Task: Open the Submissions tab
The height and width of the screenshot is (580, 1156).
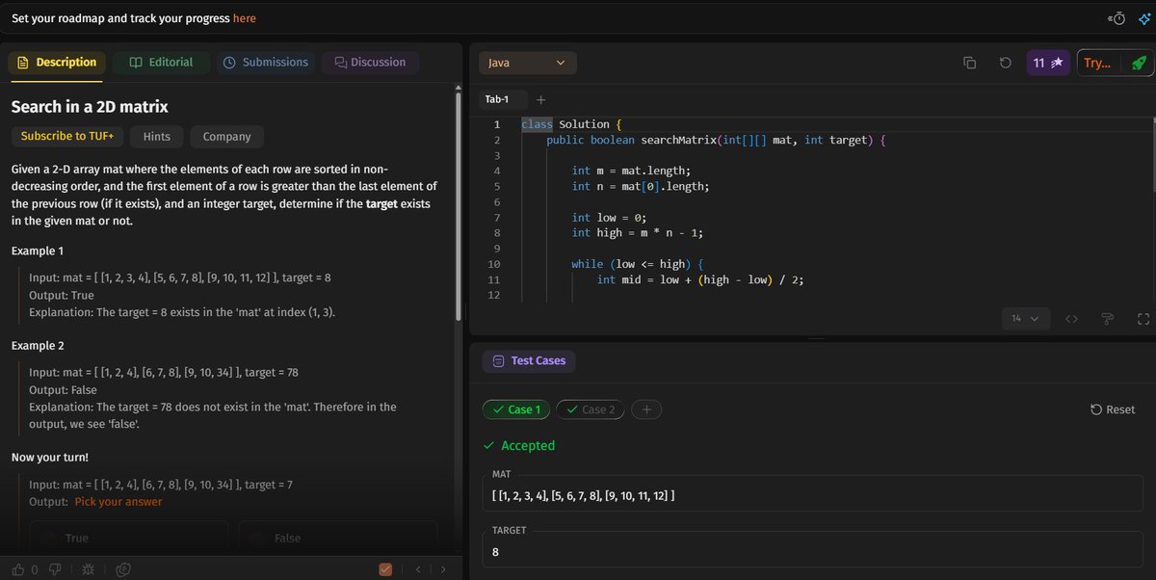Action: pyautogui.click(x=265, y=63)
